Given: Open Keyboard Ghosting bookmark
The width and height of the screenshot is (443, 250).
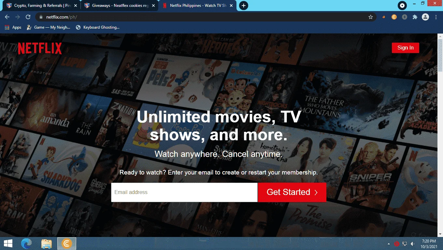Looking at the screenshot, I should tap(97, 27).
